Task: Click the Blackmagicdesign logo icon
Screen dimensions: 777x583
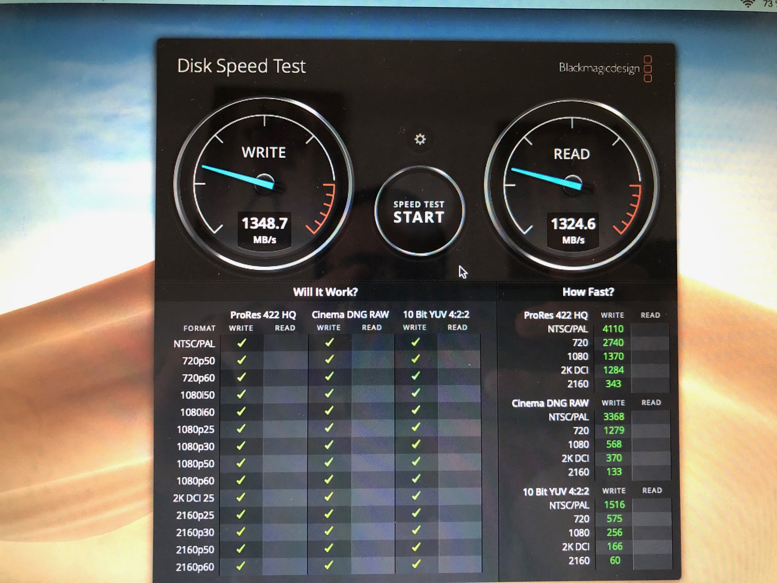Action: (648, 69)
